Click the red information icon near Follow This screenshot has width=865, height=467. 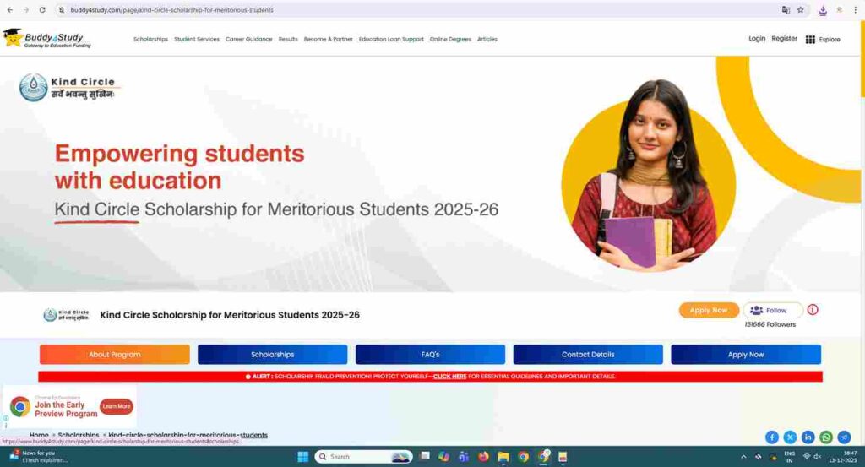[x=813, y=310]
